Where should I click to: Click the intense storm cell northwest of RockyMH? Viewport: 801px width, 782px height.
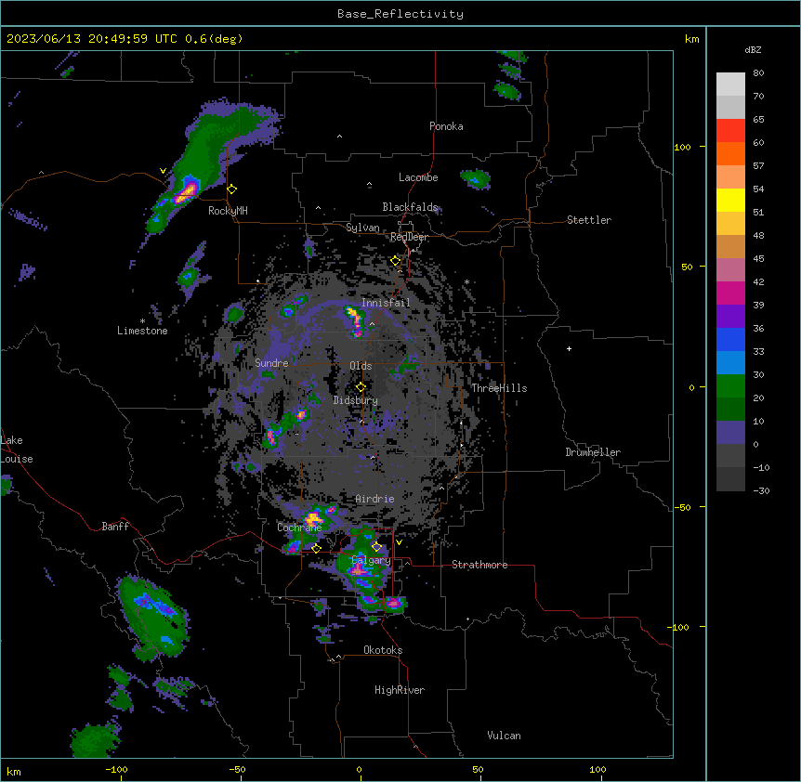point(185,192)
